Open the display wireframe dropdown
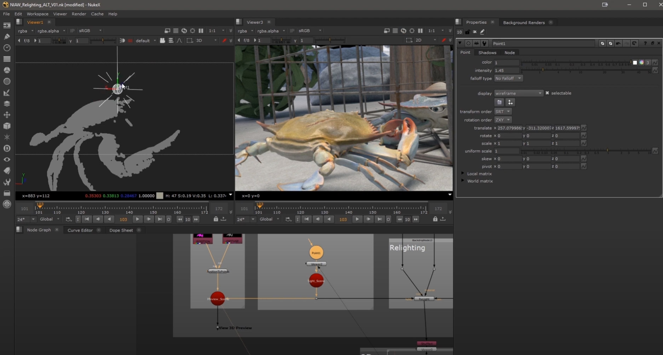 tap(518, 93)
